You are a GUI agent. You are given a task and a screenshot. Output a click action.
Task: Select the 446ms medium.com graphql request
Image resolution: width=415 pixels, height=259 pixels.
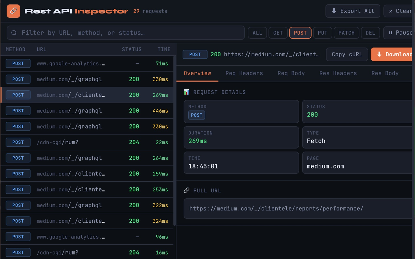click(x=87, y=111)
